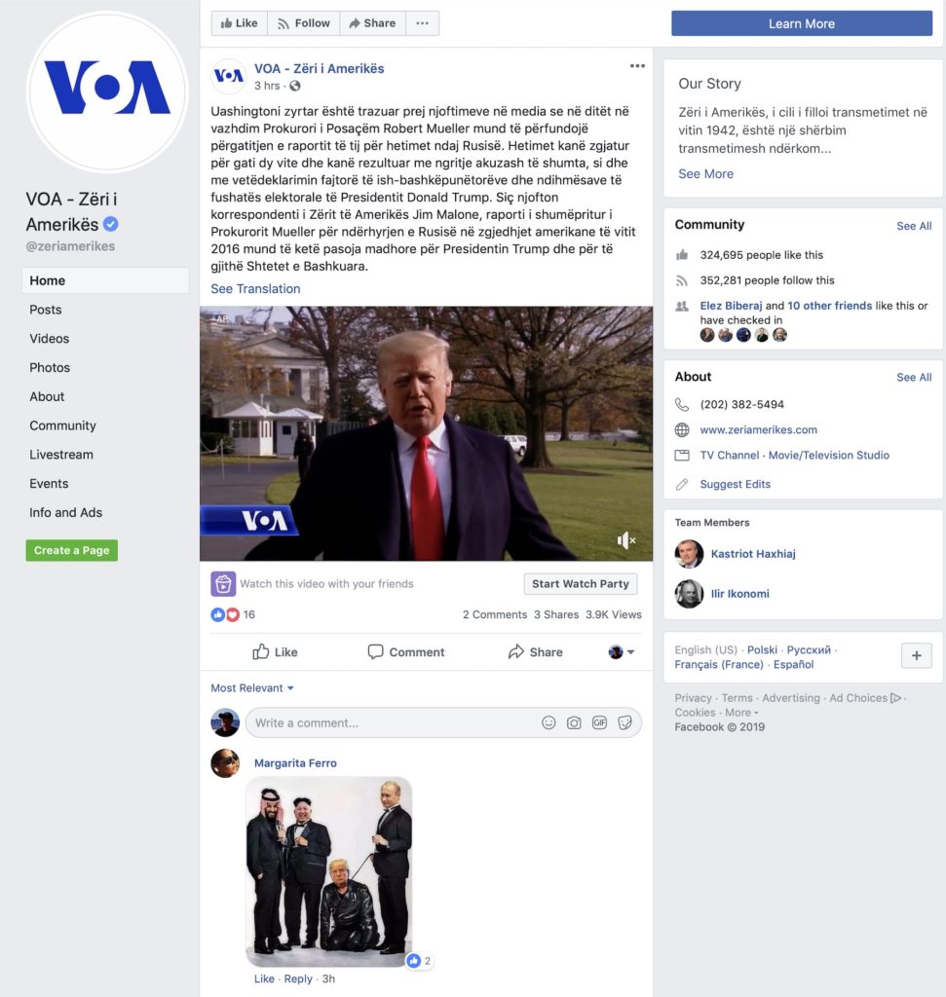This screenshot has height=997, width=946.
Task: Open the sticker picker icon
Action: tap(624, 722)
